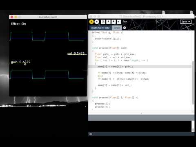Screen dimensions: 196x147
Task: Stop the running sketch
Action: (97, 22)
